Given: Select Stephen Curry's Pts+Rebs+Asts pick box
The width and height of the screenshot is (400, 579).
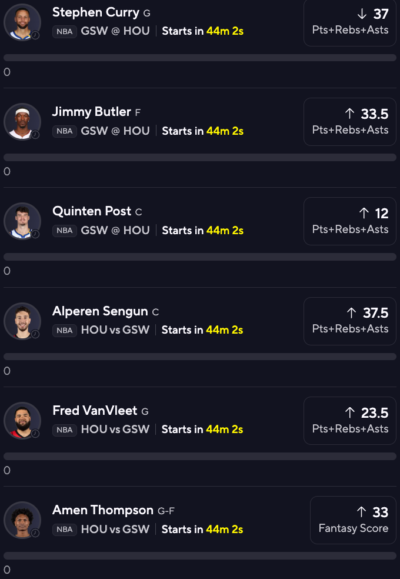Looking at the screenshot, I should pos(350,21).
